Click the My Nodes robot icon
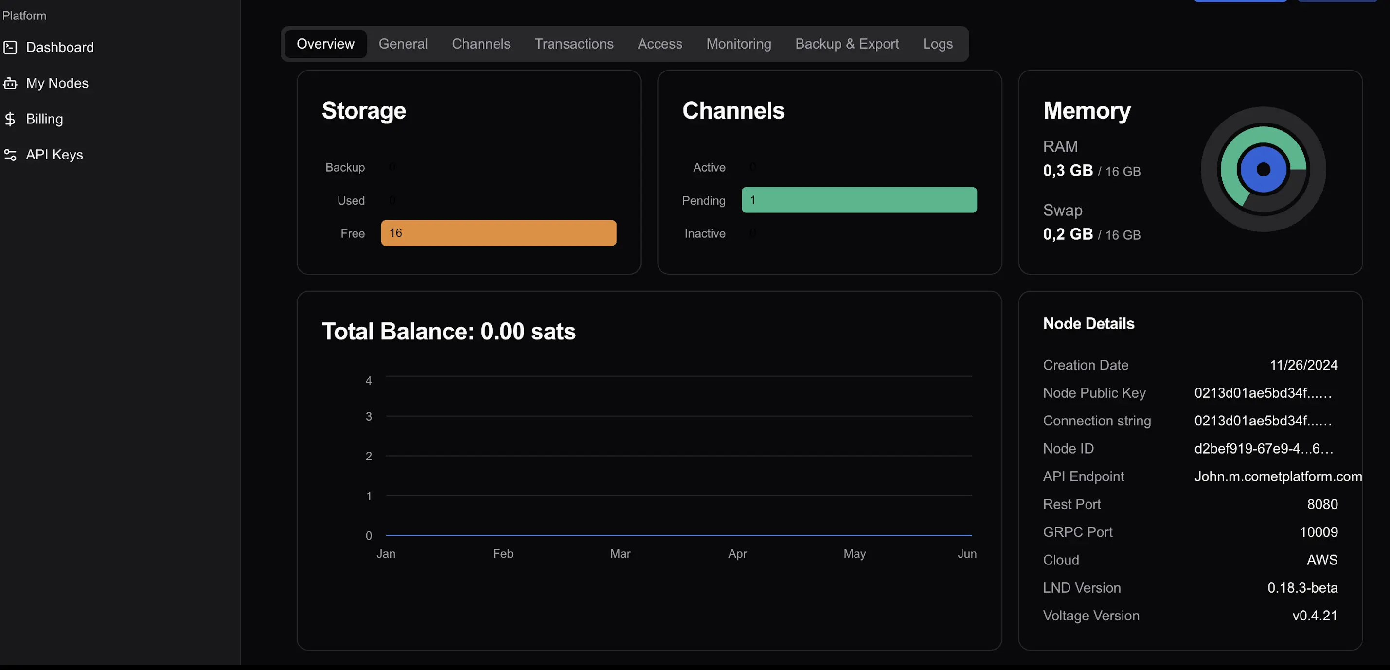 point(10,83)
